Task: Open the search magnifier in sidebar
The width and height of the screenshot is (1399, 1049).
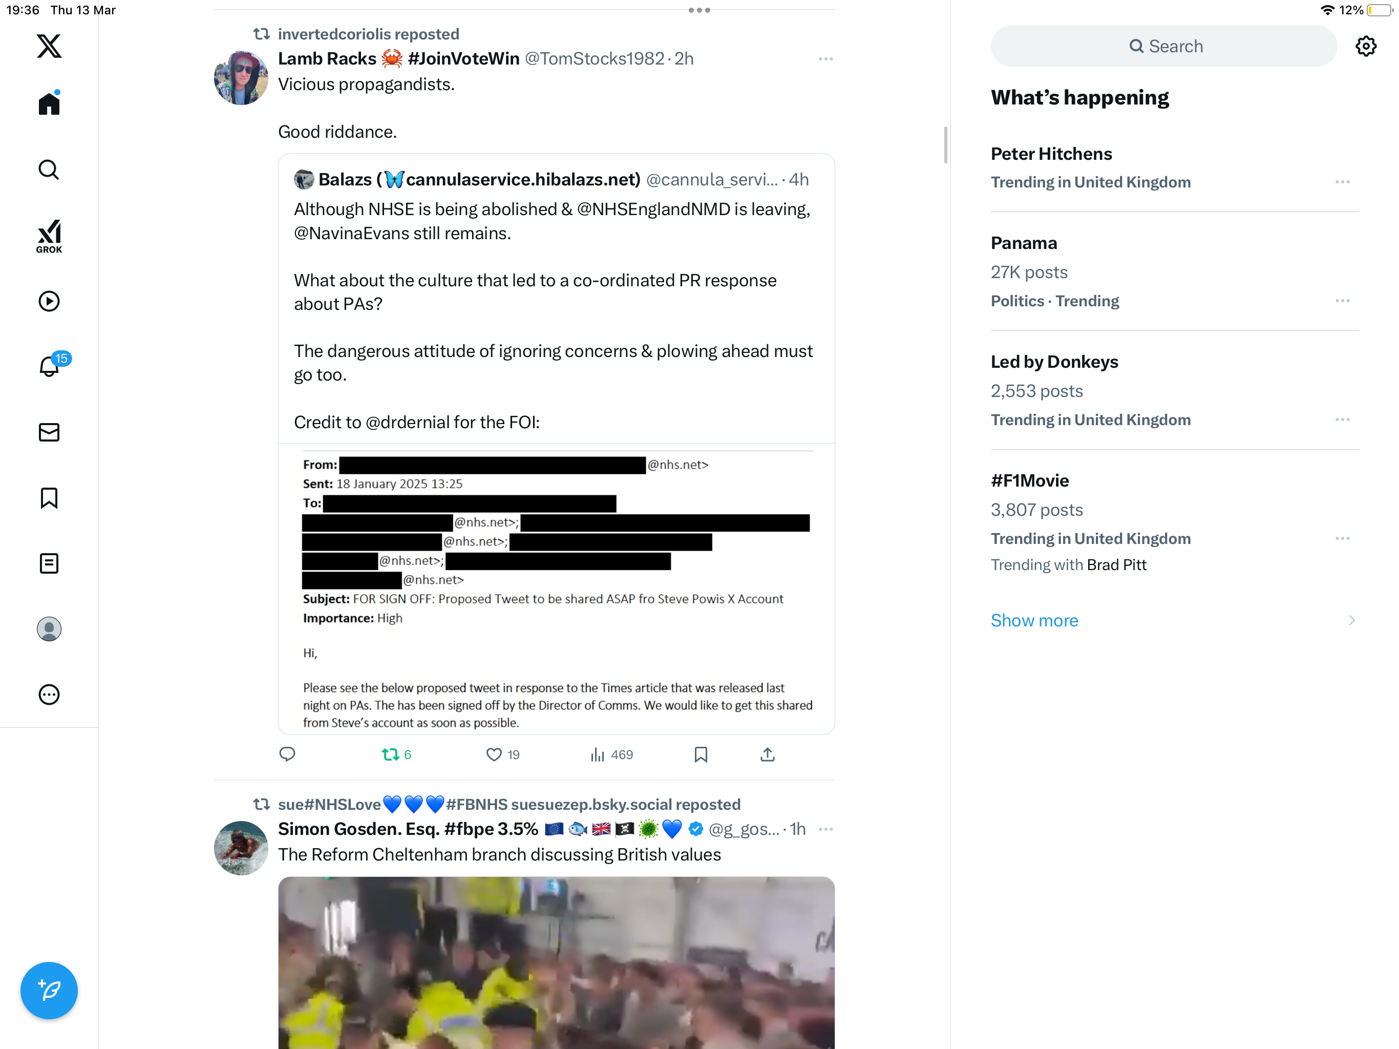Action: point(49,170)
